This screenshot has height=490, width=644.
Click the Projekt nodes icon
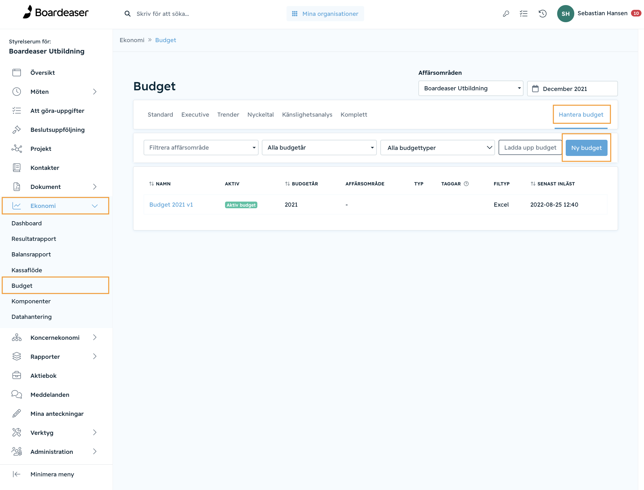tap(16, 149)
